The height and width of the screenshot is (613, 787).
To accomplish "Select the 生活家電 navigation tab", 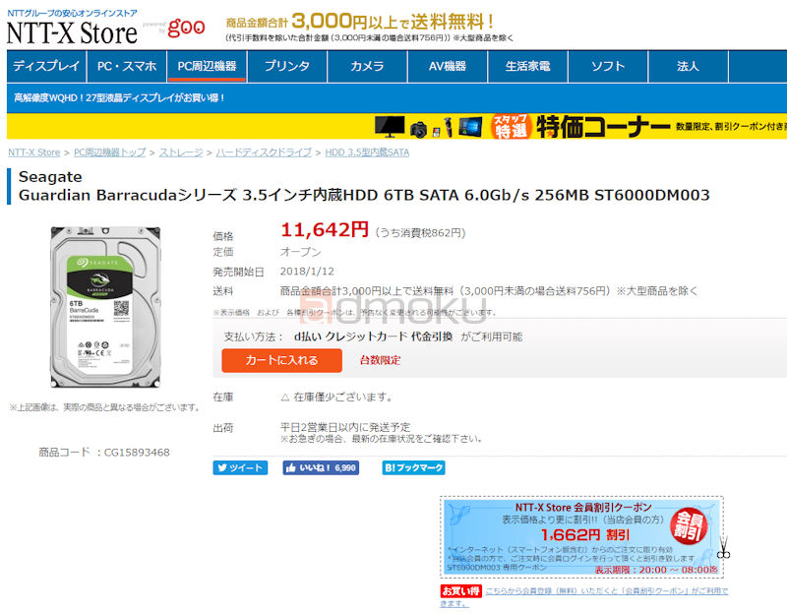I will tap(527, 66).
